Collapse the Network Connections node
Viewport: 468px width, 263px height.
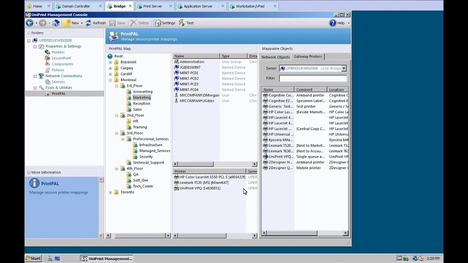pos(35,76)
